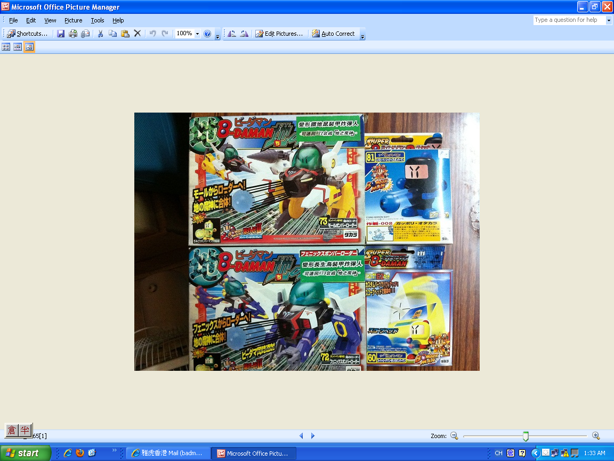Click the Copy icon
This screenshot has width=614, height=461.
(113, 34)
